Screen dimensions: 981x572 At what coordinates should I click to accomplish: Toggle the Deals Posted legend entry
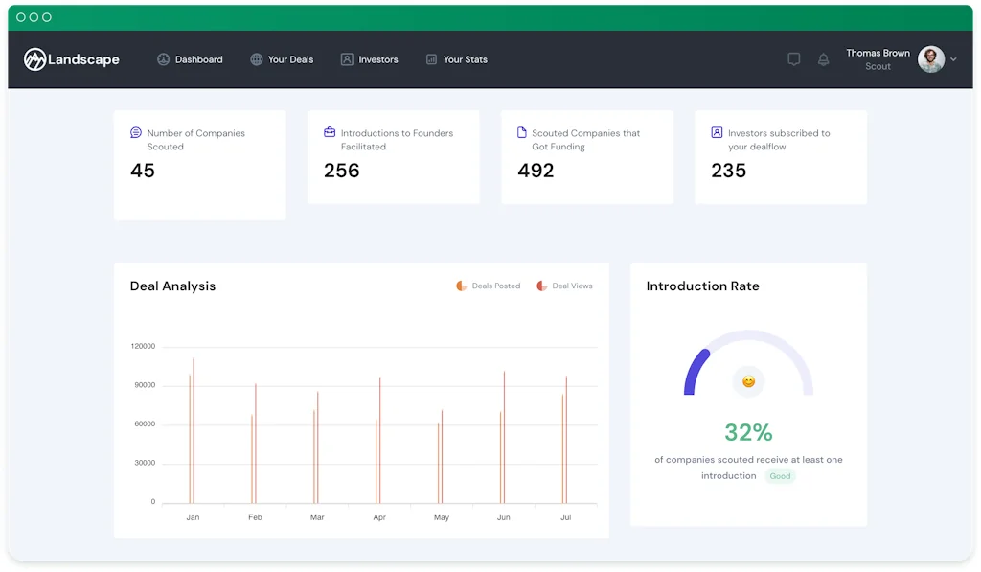[489, 285]
